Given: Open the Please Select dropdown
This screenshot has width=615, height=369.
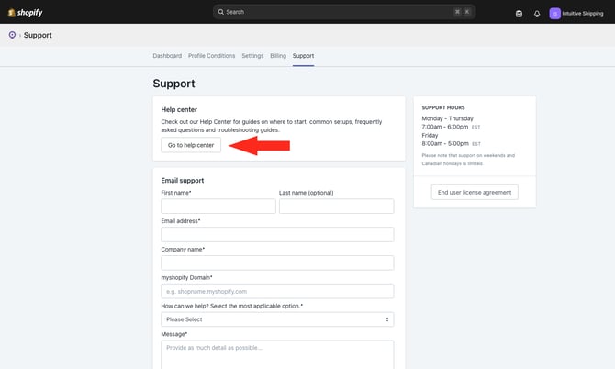Looking at the screenshot, I should click(277, 319).
